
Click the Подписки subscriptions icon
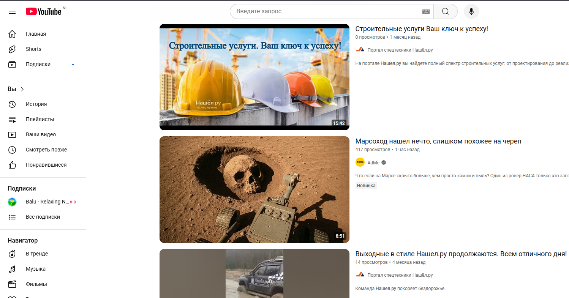click(12, 64)
